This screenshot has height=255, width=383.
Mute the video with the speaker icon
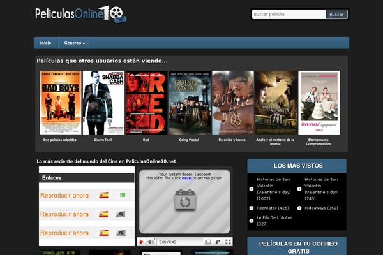pos(151,242)
